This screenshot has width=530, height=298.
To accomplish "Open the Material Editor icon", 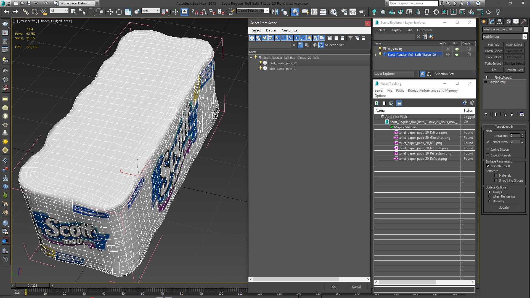I will click(333, 12).
